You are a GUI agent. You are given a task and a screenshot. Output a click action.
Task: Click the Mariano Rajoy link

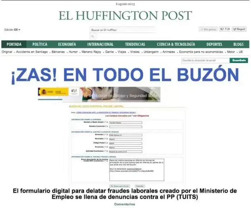pyautogui.click(x=91, y=52)
